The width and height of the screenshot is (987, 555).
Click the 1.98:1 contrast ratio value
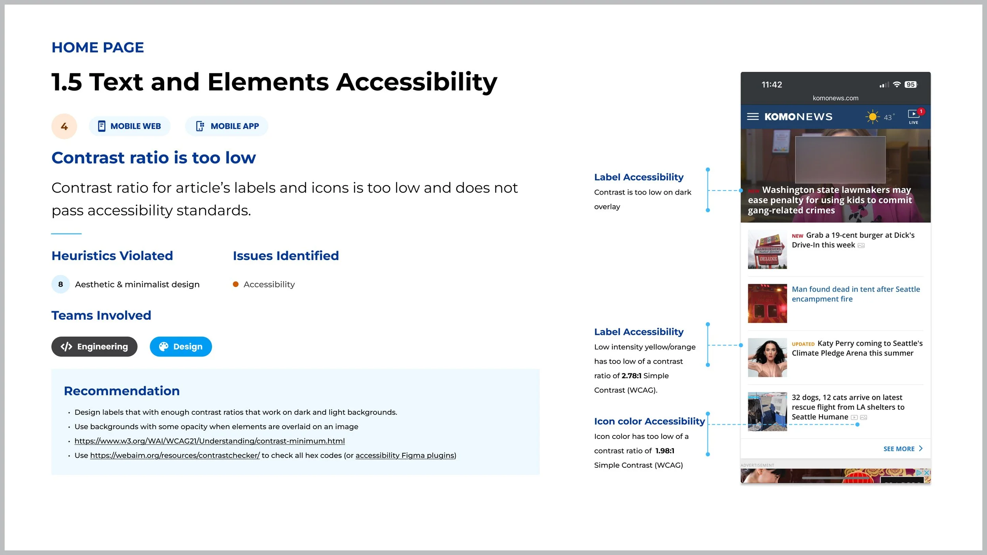pos(665,451)
